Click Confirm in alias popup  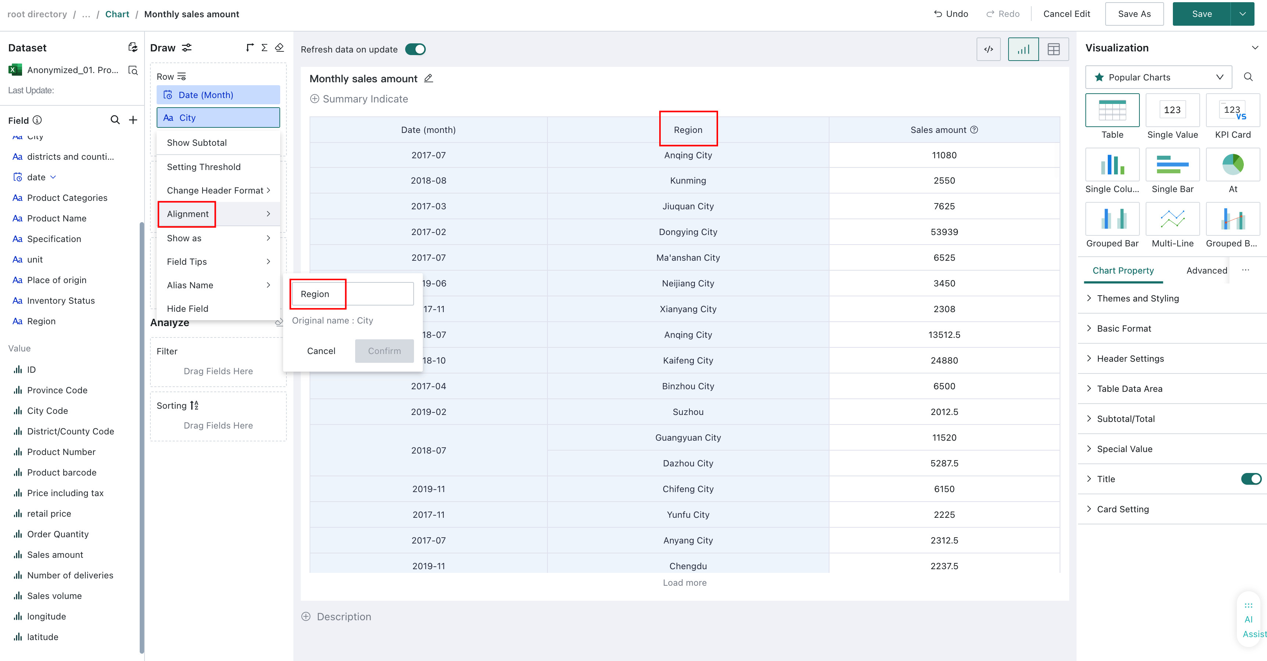[x=384, y=351]
